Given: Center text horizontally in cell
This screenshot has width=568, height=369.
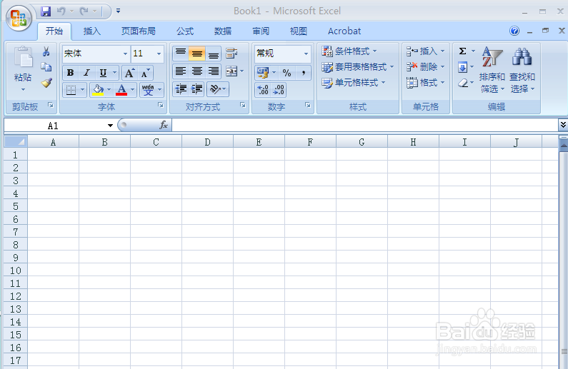Looking at the screenshot, I should click(x=197, y=71).
